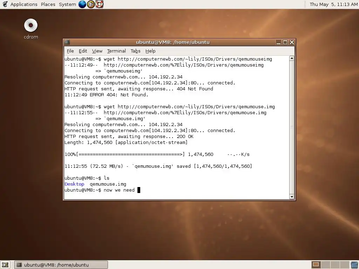Click the terminal title bar text
The height and width of the screenshot is (269, 359).
pos(173,42)
